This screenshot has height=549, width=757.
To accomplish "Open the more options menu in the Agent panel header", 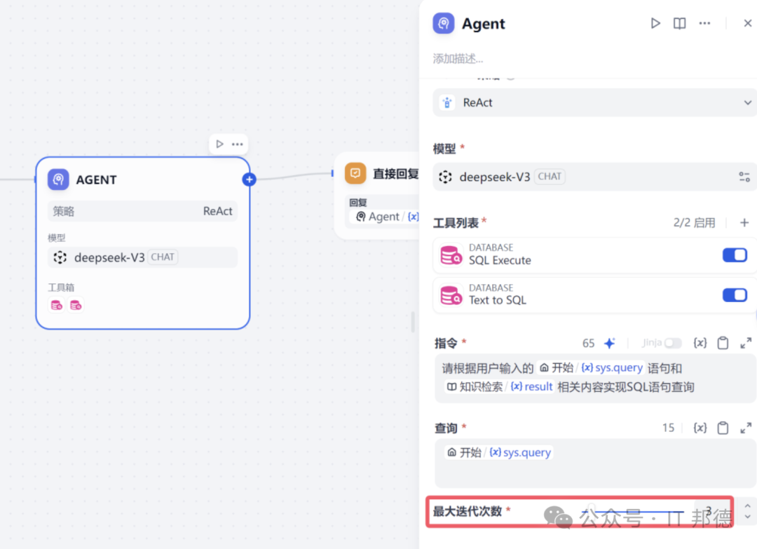I will point(704,23).
